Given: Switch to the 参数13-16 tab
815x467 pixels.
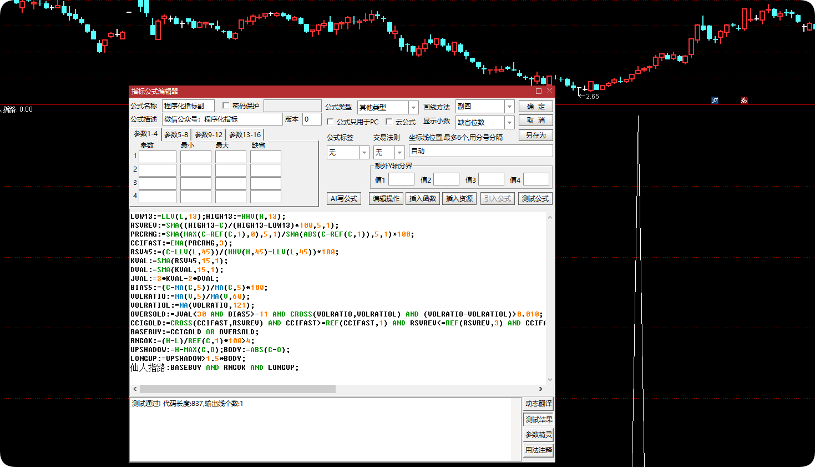Looking at the screenshot, I should tap(245, 134).
